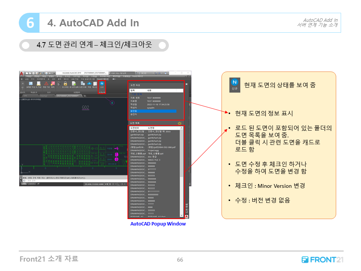
Task: Select the doc 등급 drawing row
Action: click(155, 157)
